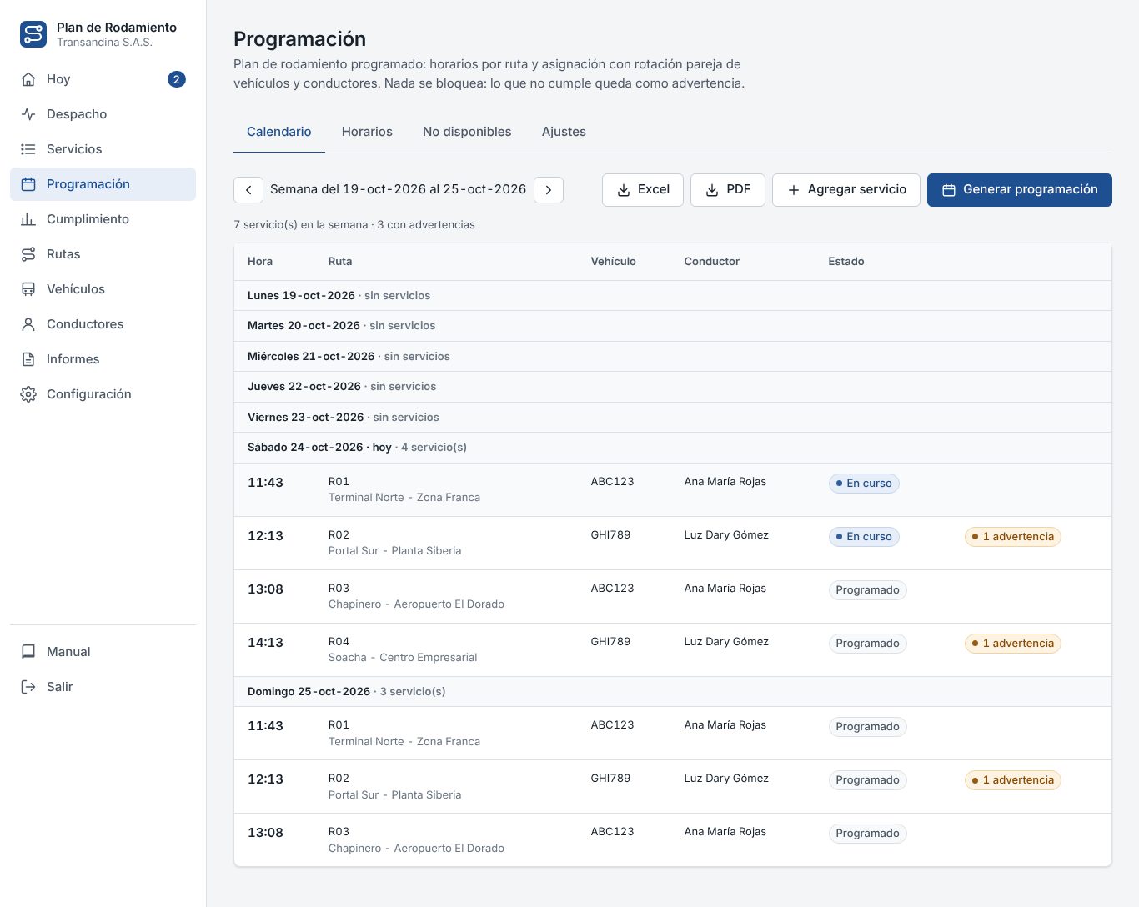Screen dimensions: 1139x907
Task: Click Generar programación button
Action: (x=1020, y=190)
